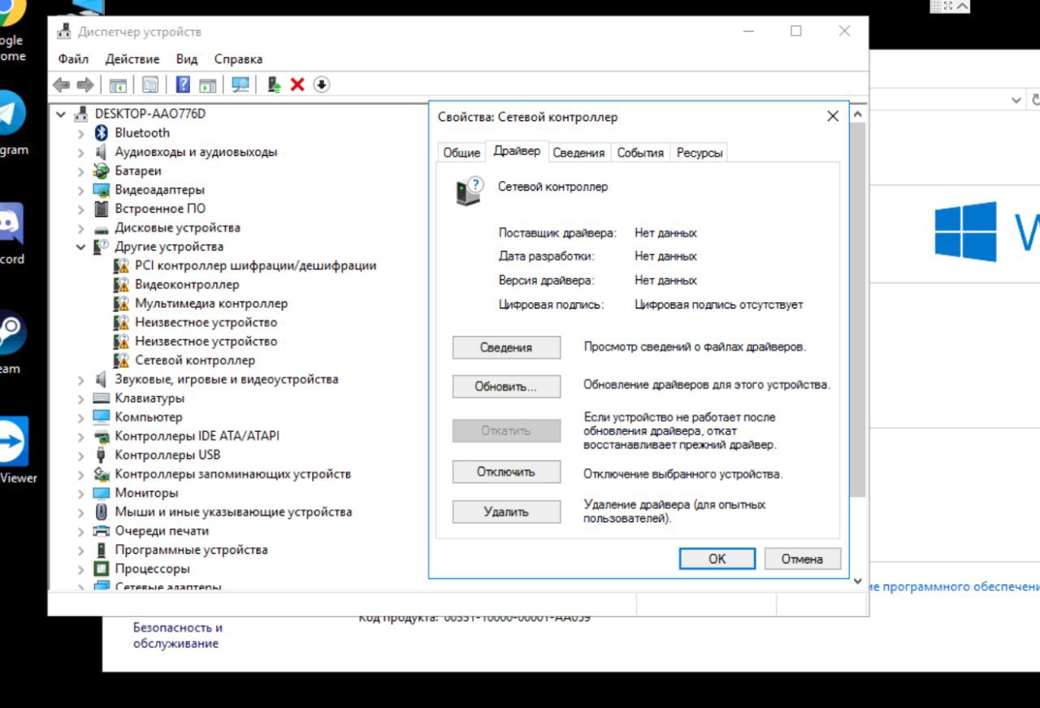Collapse the DESKTOP-AAO776D root node
Viewport: 1040px width, 708px height.
pyautogui.click(x=61, y=114)
